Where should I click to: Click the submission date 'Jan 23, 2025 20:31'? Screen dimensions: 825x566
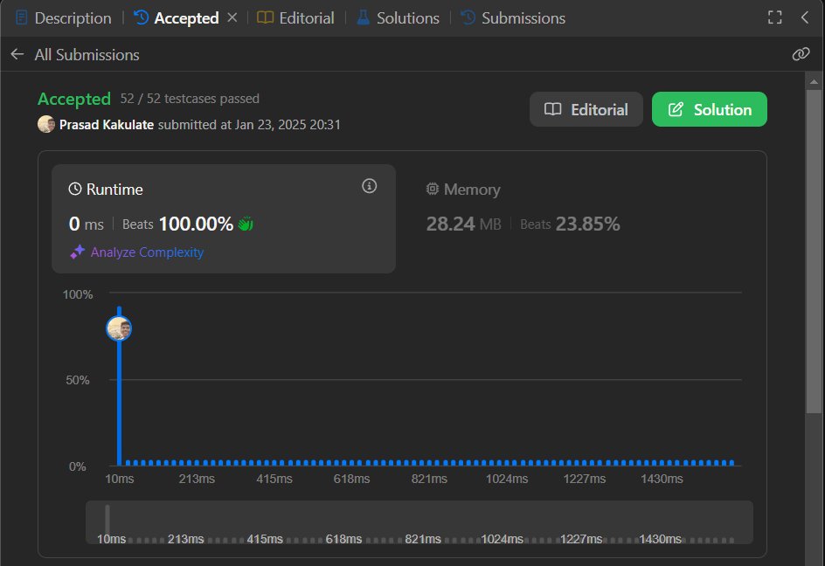point(288,125)
